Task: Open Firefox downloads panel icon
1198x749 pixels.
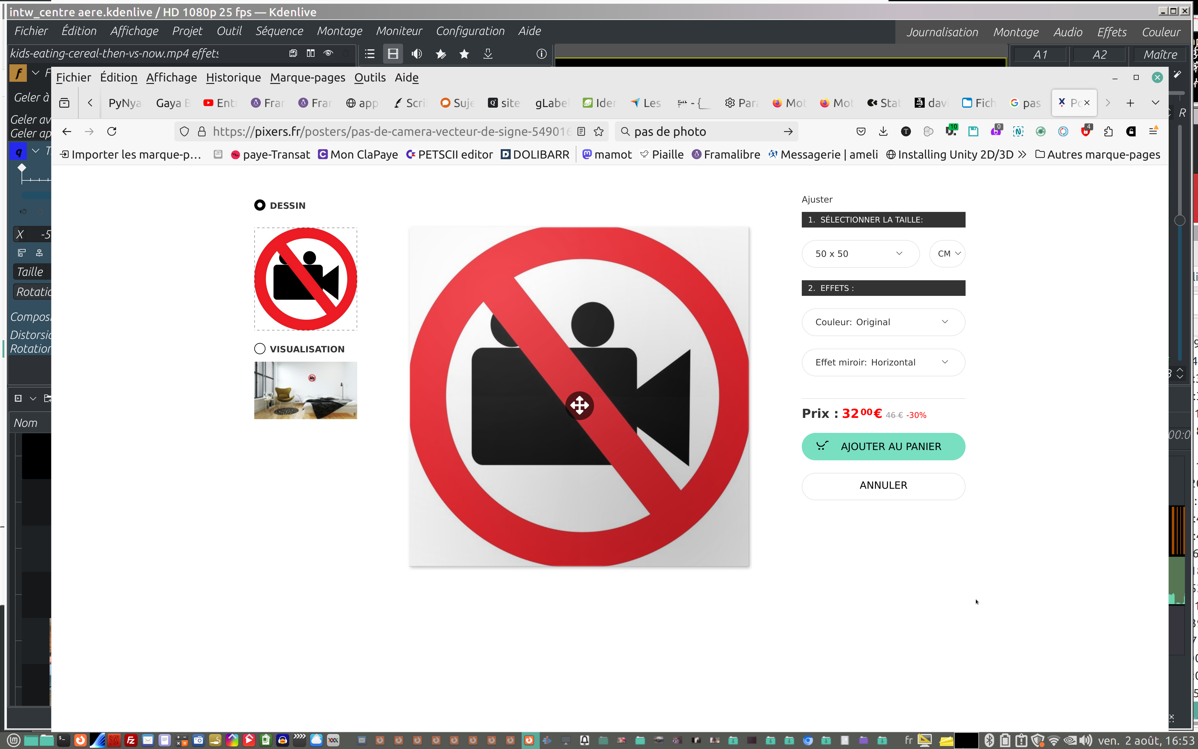Action: point(883,131)
